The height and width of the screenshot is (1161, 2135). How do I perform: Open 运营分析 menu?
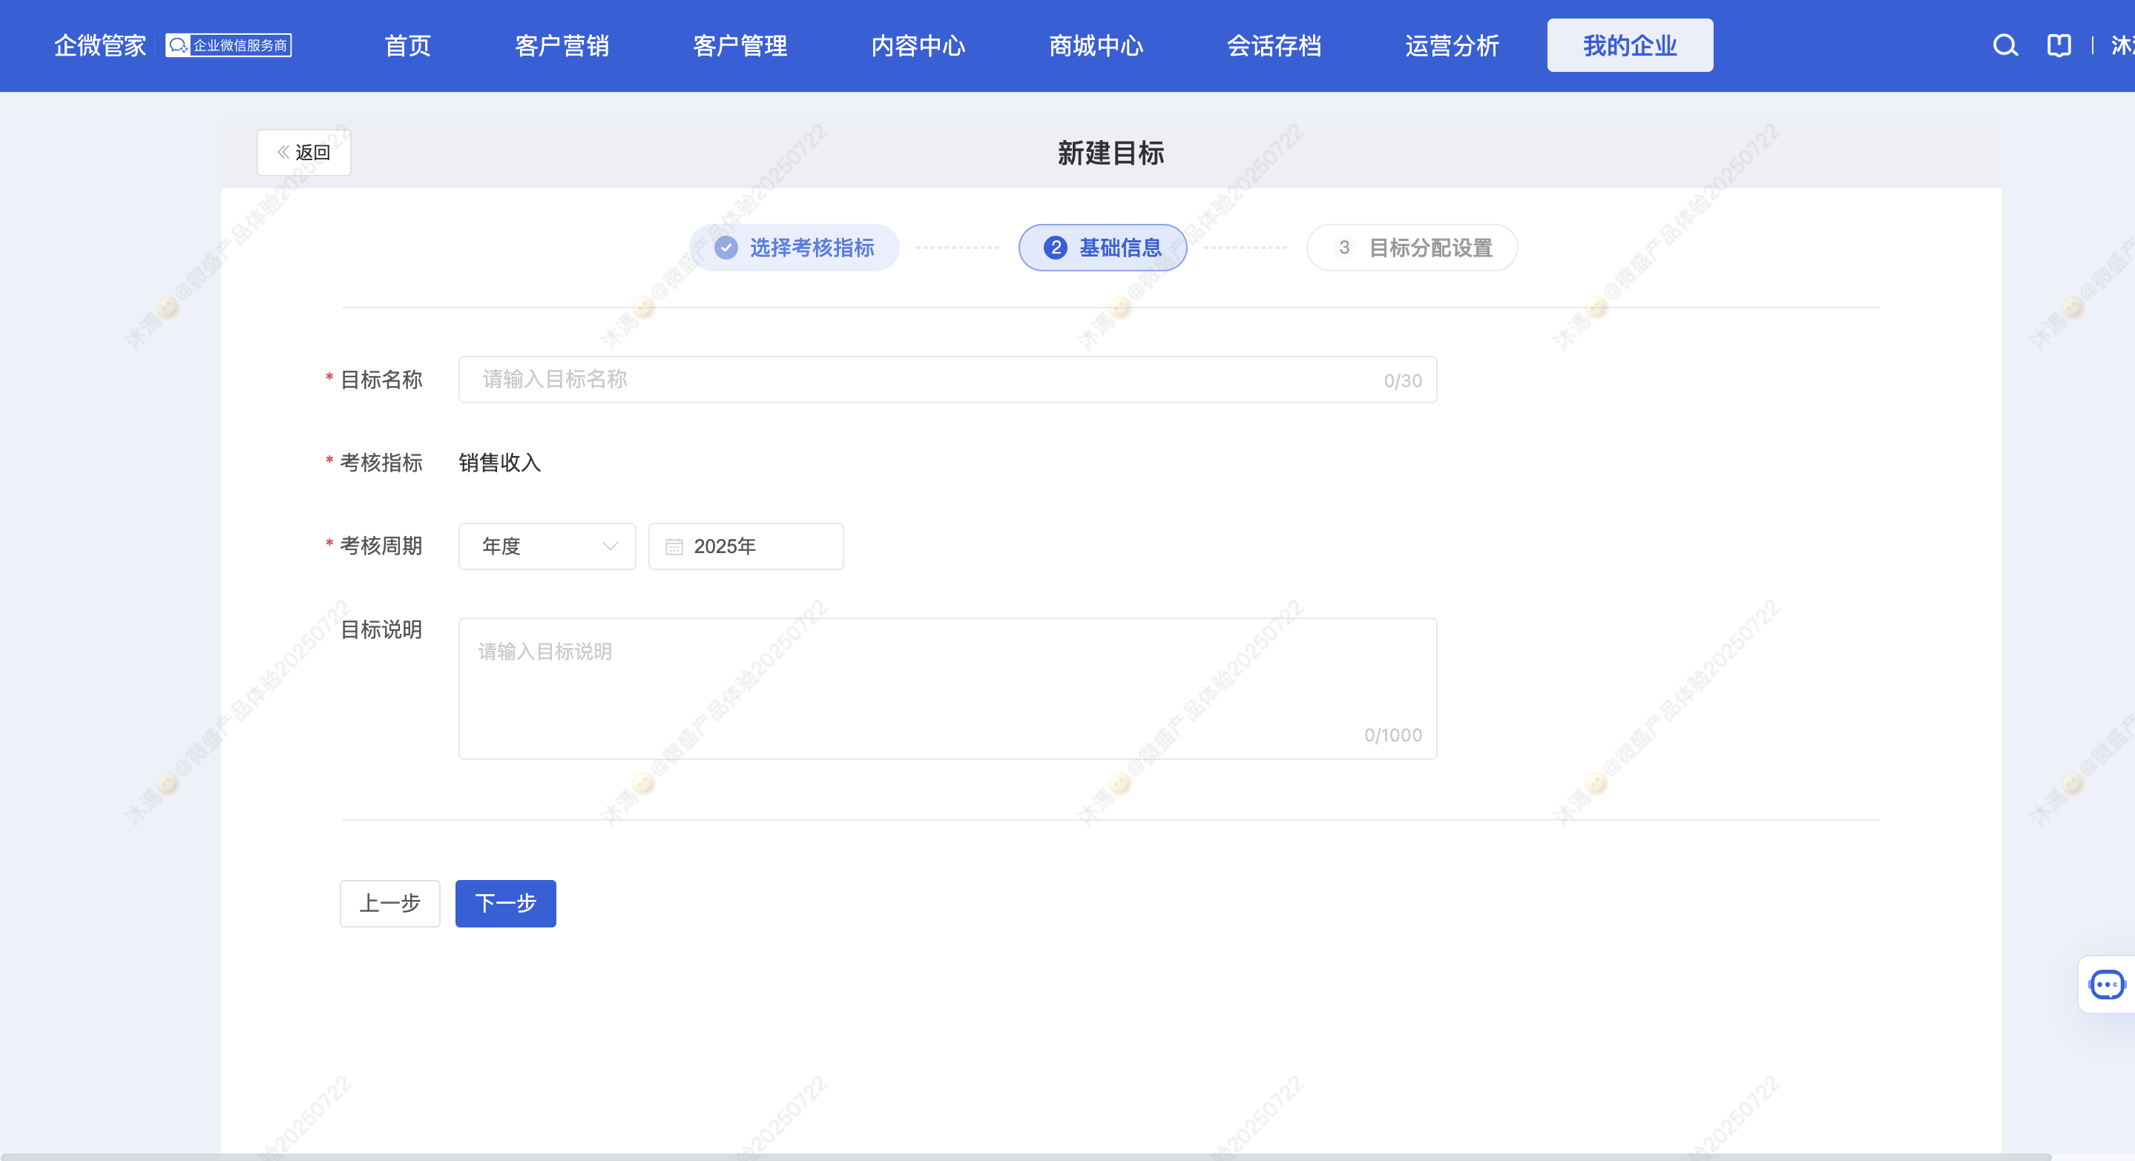pos(1452,45)
